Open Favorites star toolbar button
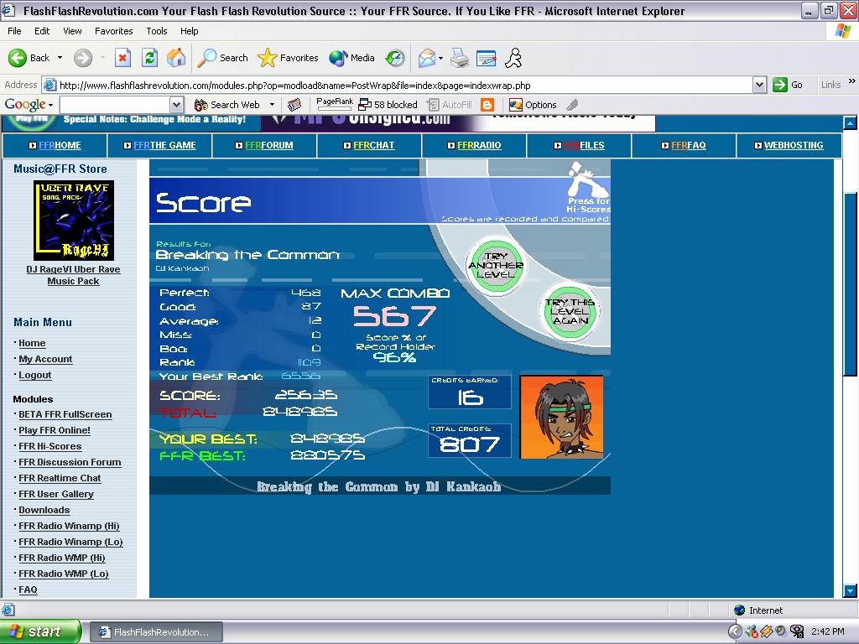 (x=289, y=58)
